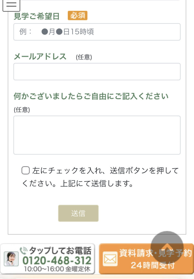Click the 左にチェックを入れ checkbox label text
Screen dimensions: 194x279
(105, 171)
